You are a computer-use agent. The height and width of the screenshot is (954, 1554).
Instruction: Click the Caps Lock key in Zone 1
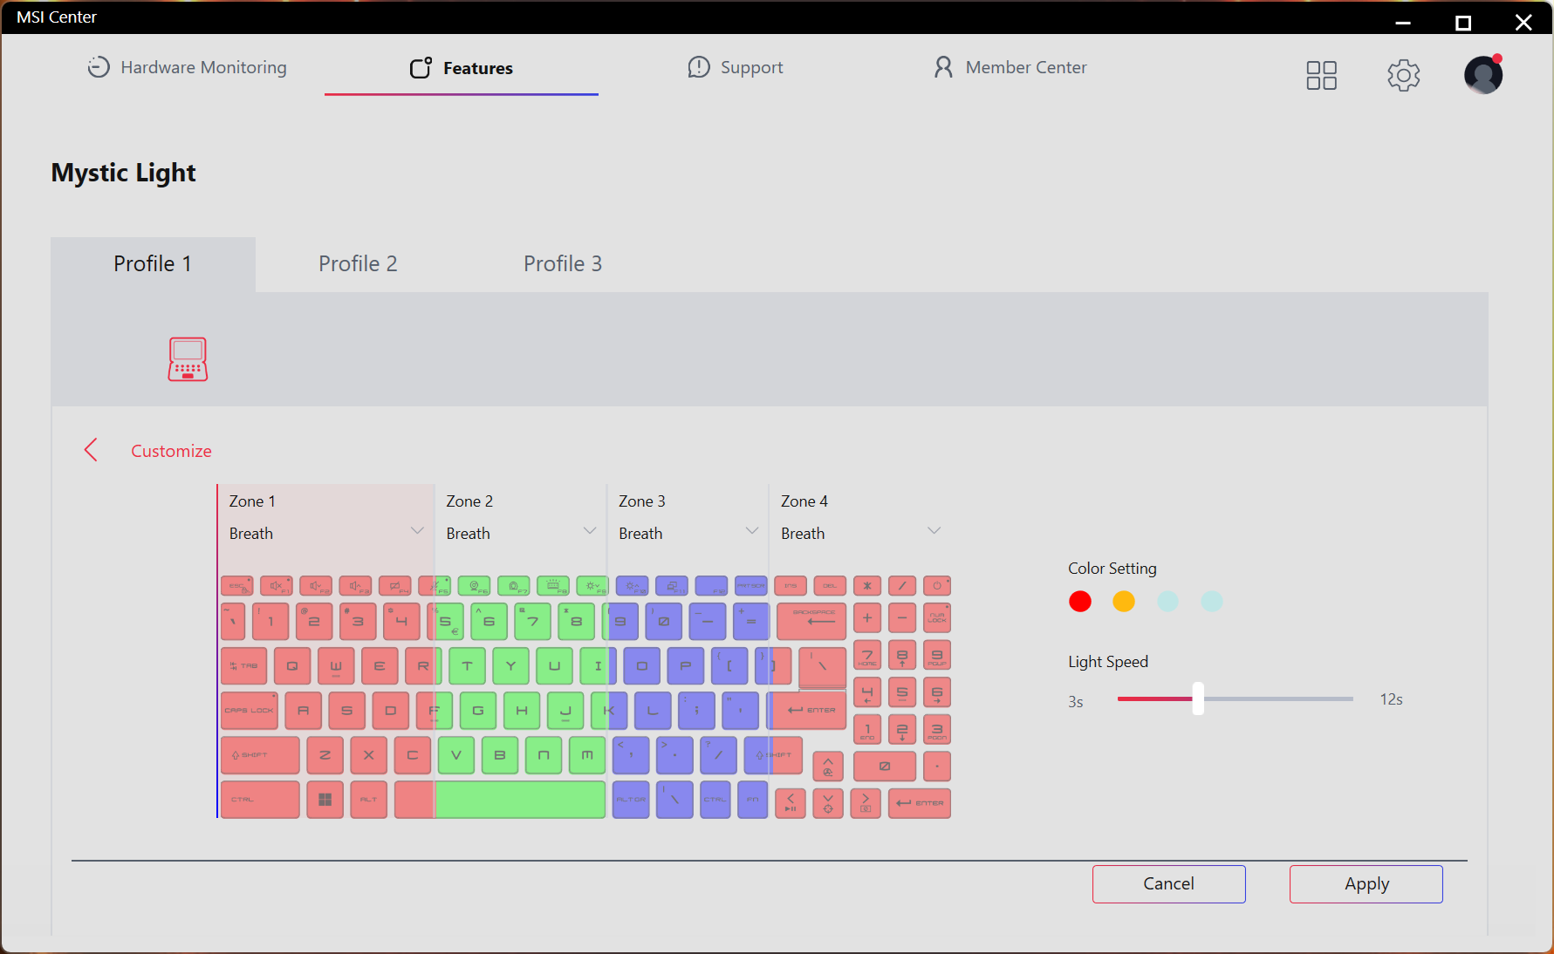point(250,711)
